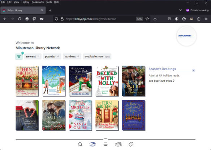Click the popular filter button
This screenshot has height=150, width=211.
click(x=52, y=57)
